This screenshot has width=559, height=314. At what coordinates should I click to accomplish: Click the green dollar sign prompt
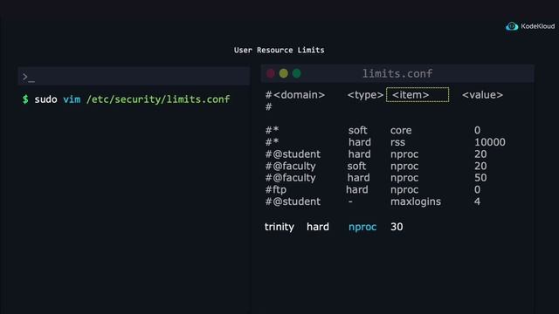tap(25, 99)
